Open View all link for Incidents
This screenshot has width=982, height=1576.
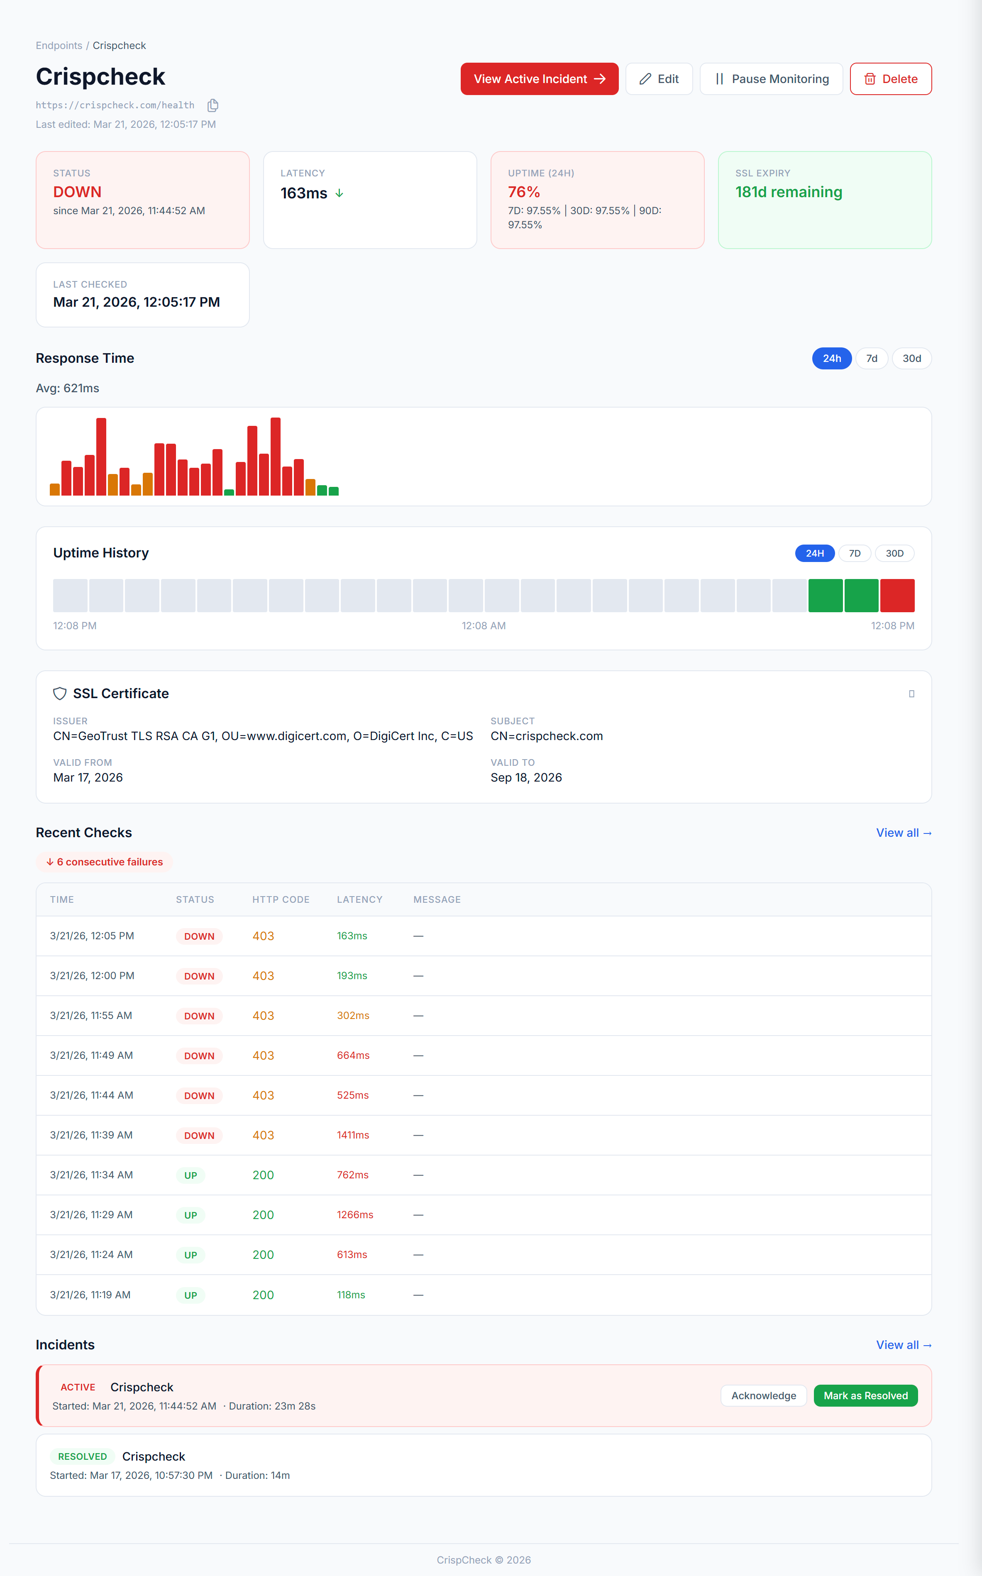point(904,1345)
